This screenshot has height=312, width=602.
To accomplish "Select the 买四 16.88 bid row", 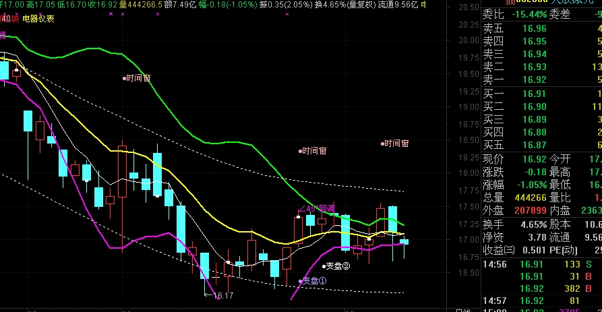I will click(542, 132).
